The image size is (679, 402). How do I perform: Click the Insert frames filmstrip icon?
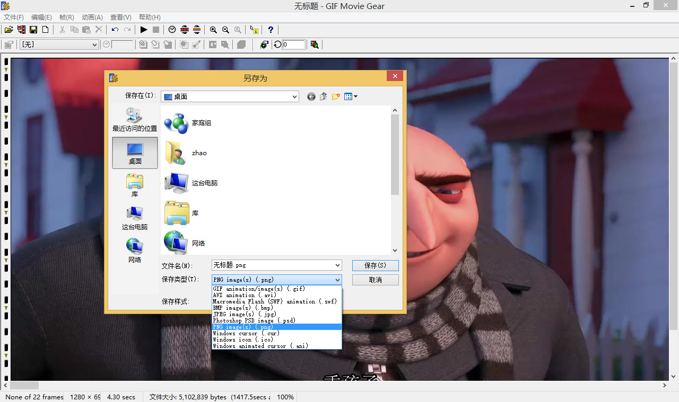(21, 30)
